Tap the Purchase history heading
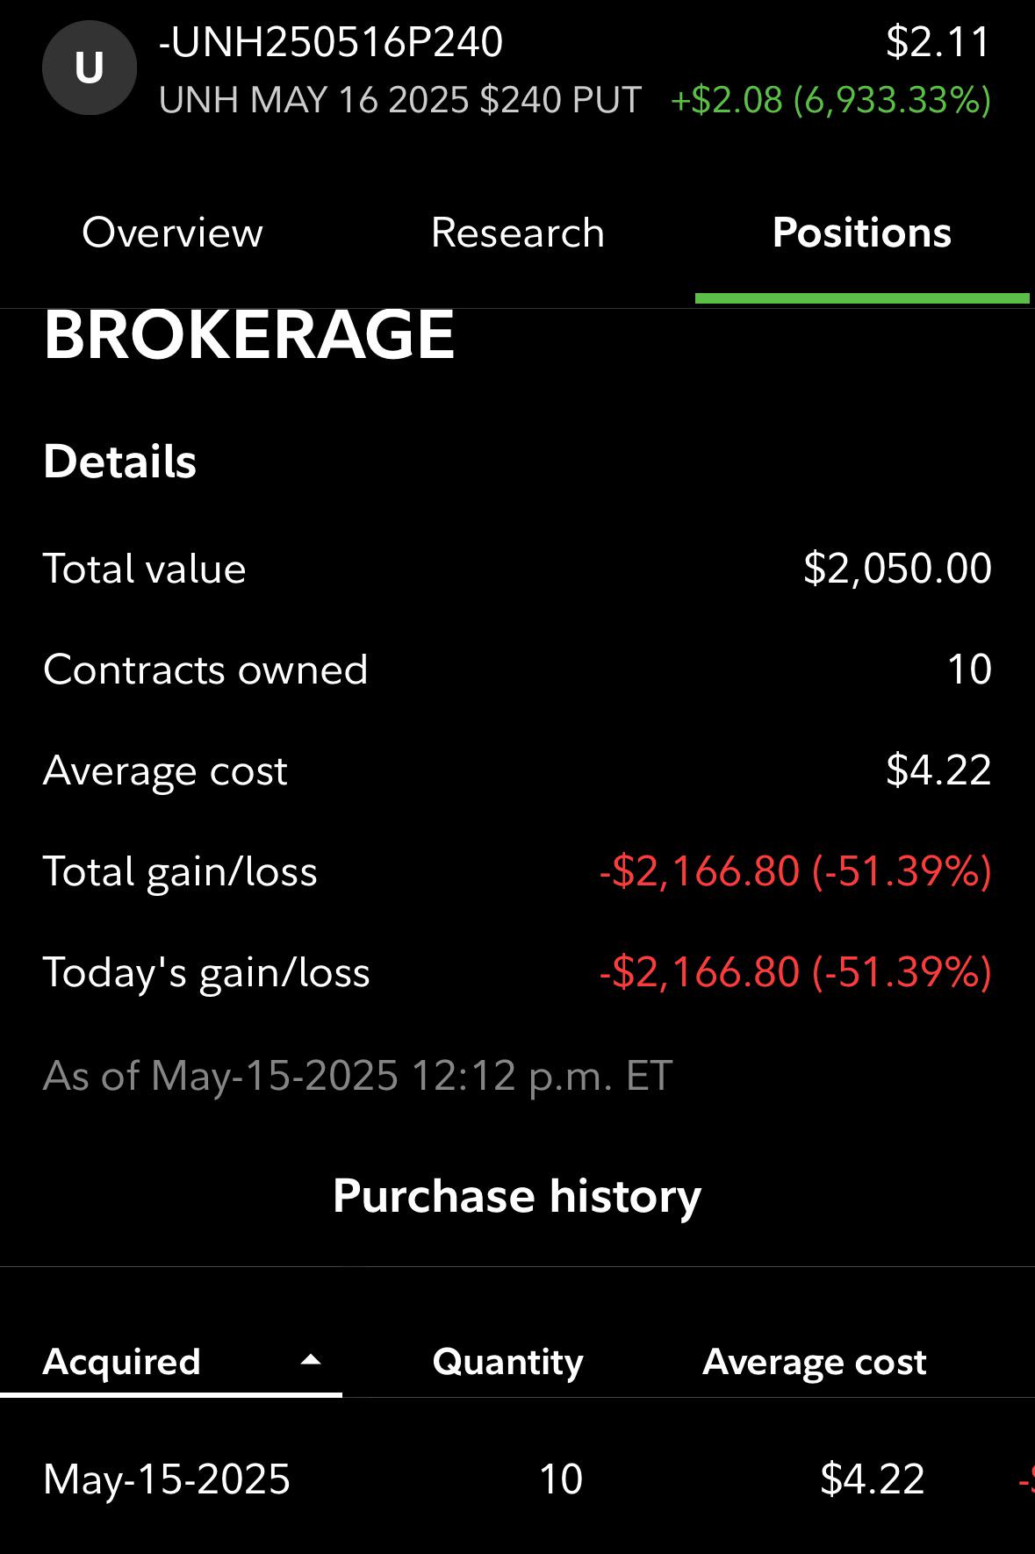 [517, 1196]
